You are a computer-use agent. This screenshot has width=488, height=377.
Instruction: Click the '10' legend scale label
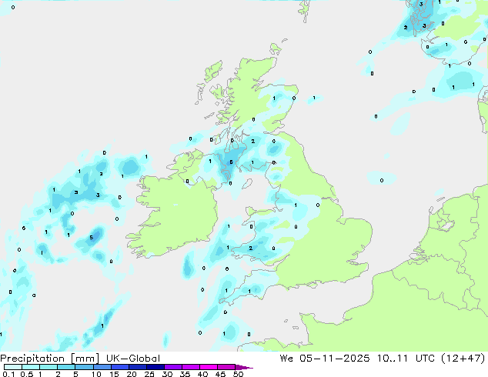tap(96, 374)
